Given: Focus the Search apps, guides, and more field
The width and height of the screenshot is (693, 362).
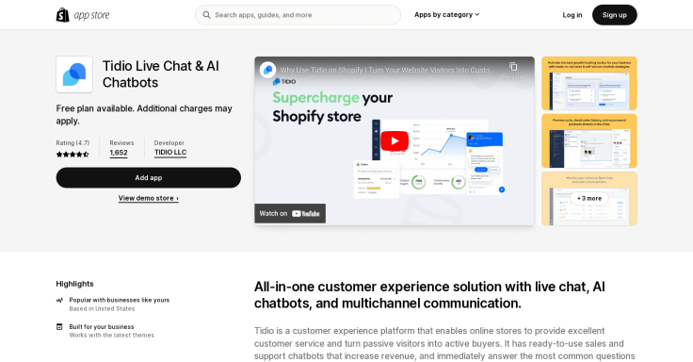Looking at the screenshot, I should click(298, 15).
